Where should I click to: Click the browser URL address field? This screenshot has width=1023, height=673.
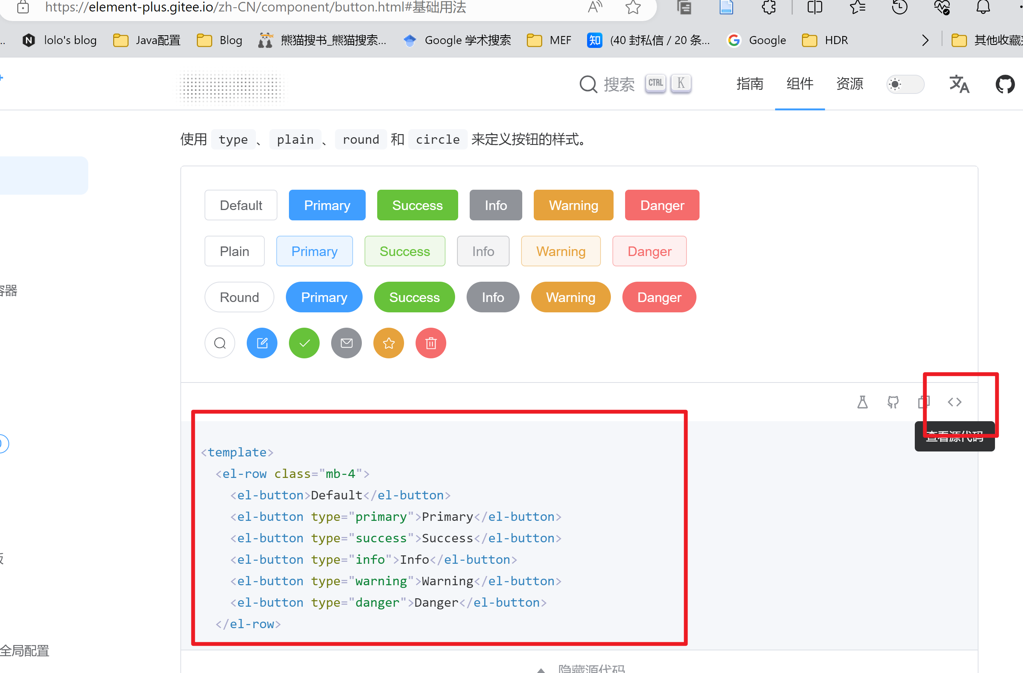[x=255, y=7]
